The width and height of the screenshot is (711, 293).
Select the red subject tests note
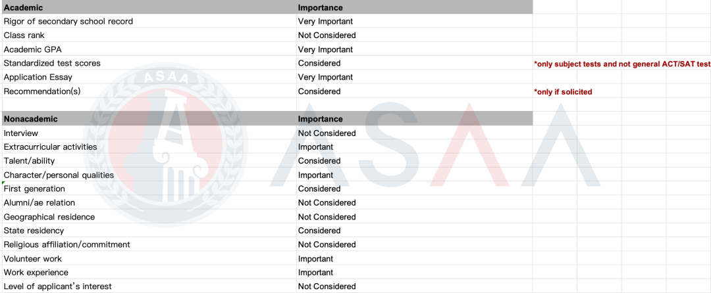point(622,64)
